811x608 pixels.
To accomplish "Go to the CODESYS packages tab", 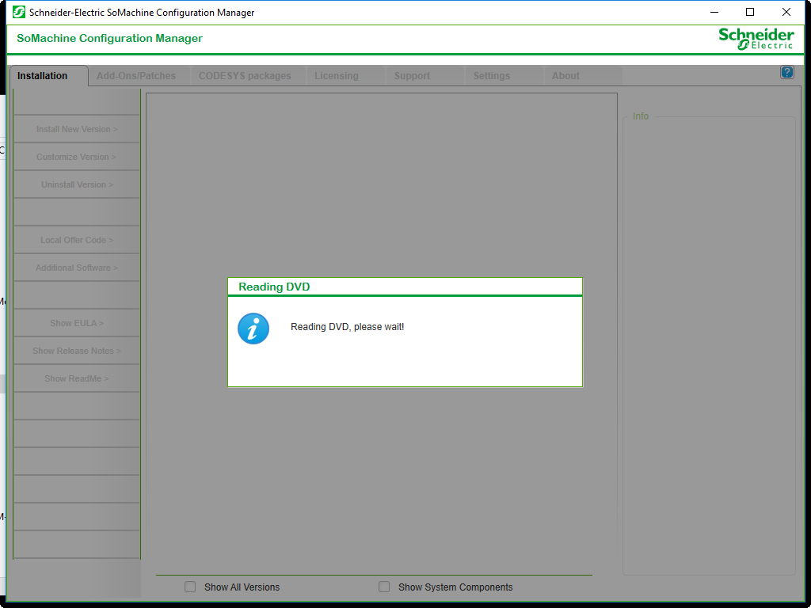I will [x=248, y=75].
